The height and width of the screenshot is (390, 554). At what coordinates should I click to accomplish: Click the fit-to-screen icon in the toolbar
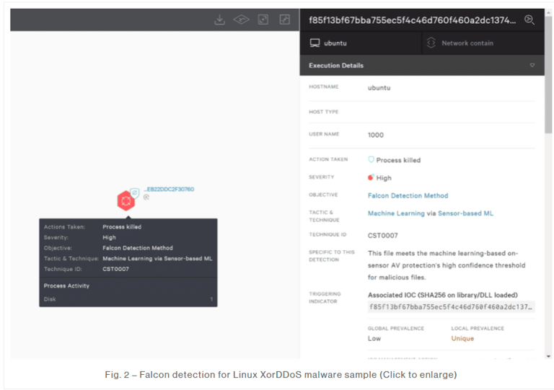click(x=263, y=19)
